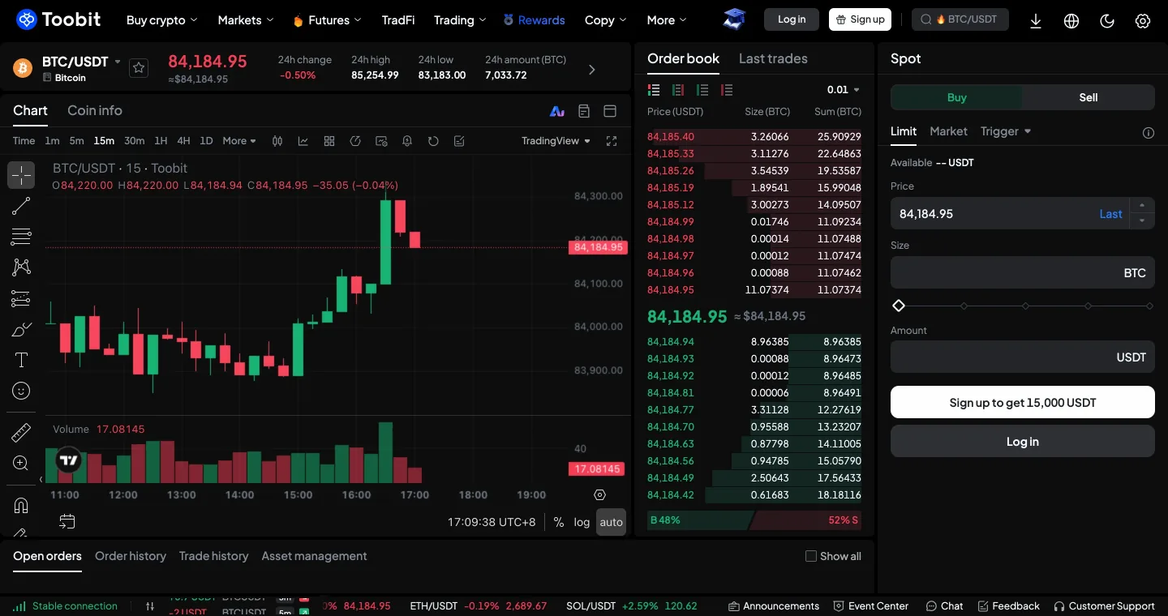The image size is (1168, 616).
Task: Toggle the magnet mode tool
Action: [21, 505]
